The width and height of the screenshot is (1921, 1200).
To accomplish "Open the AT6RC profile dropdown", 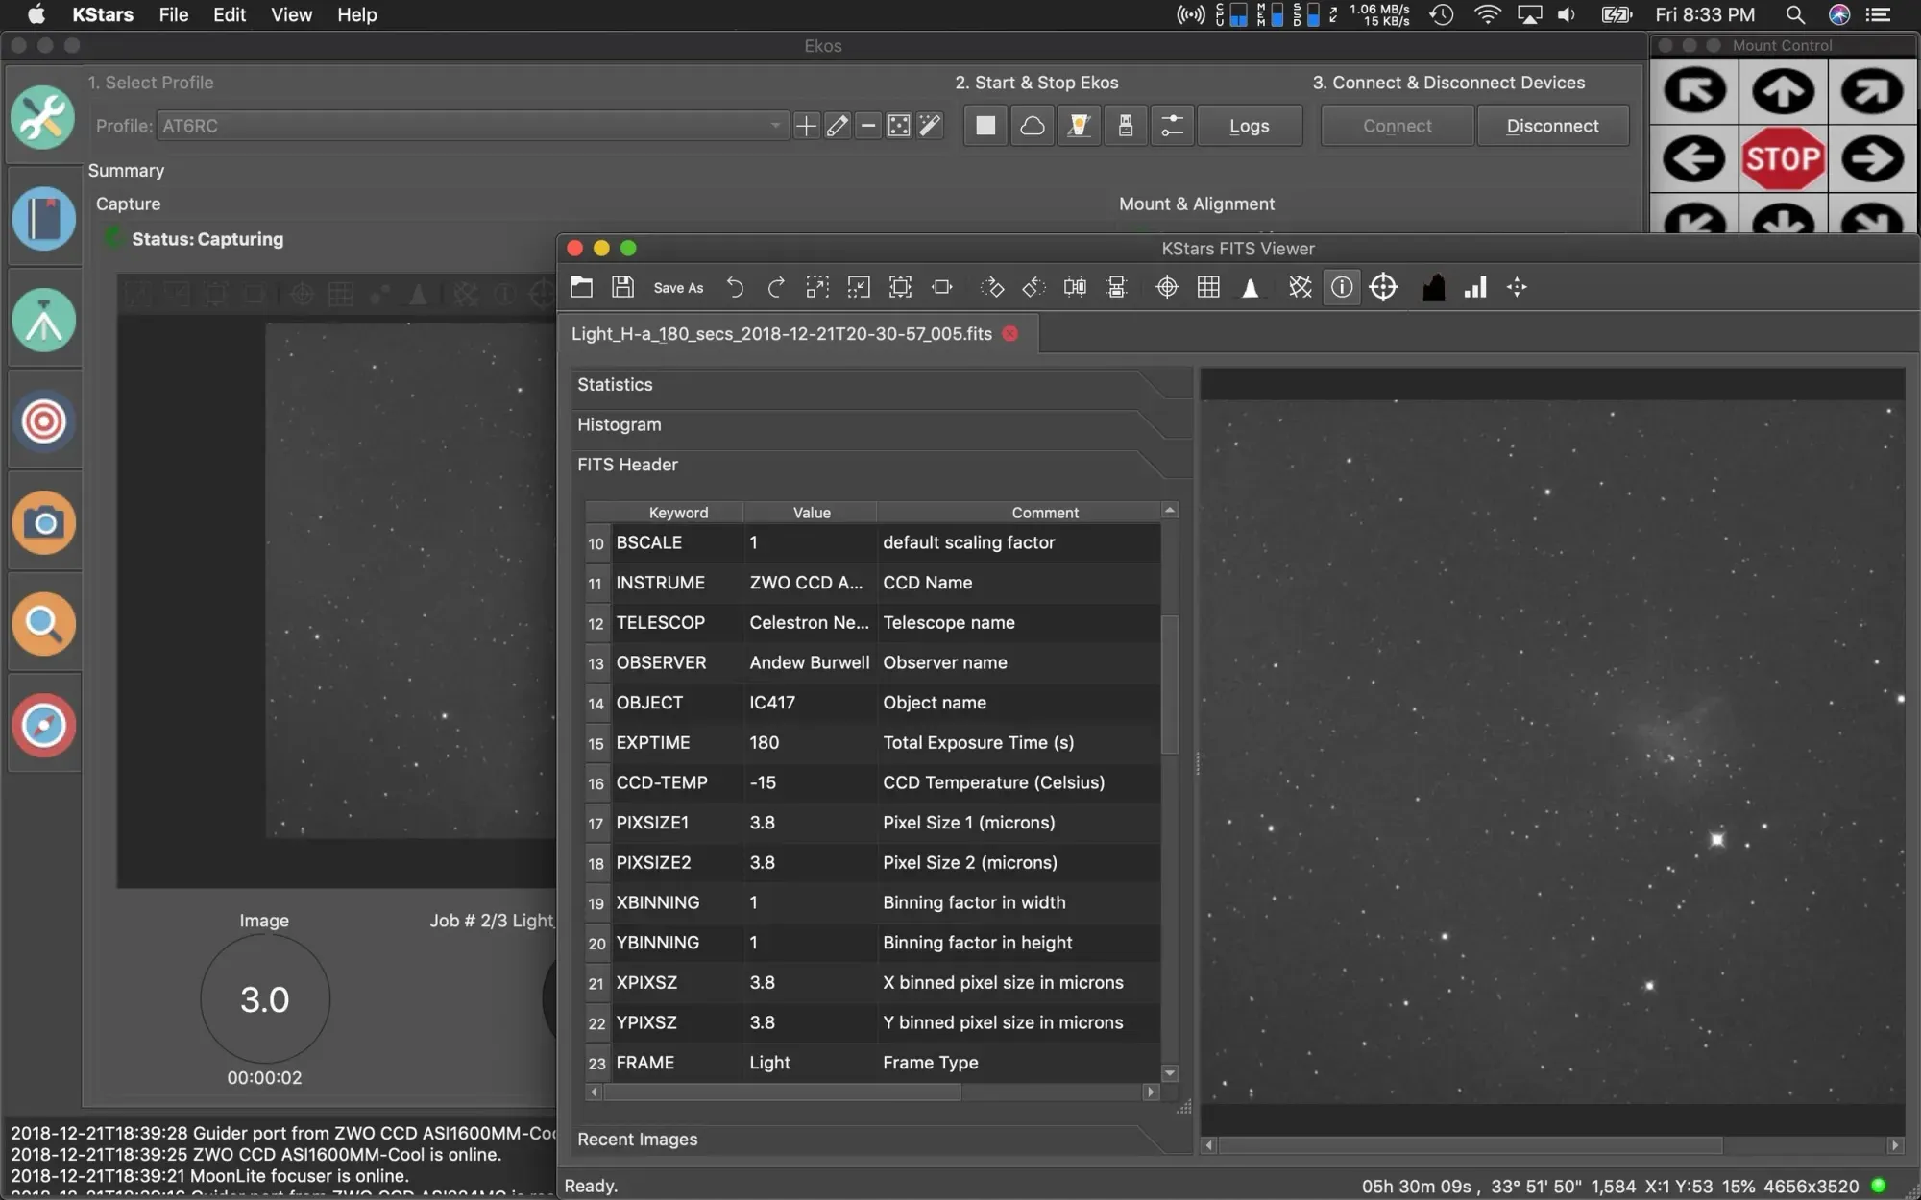I will [471, 126].
